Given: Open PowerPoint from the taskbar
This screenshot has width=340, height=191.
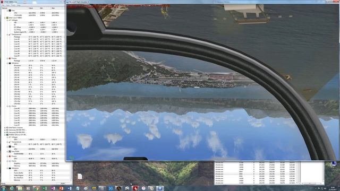Looking at the screenshot, I should tap(62, 188).
